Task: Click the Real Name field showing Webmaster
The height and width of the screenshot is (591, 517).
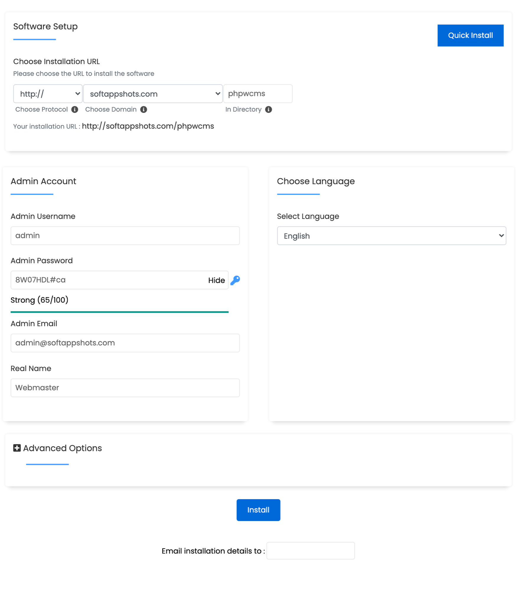Action: pos(125,388)
